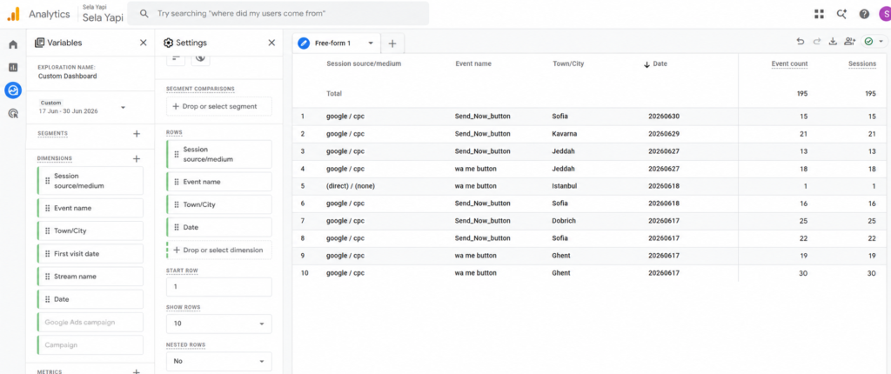891x374 pixels.
Task: Add a new metric with plus icon
Action: click(137, 371)
